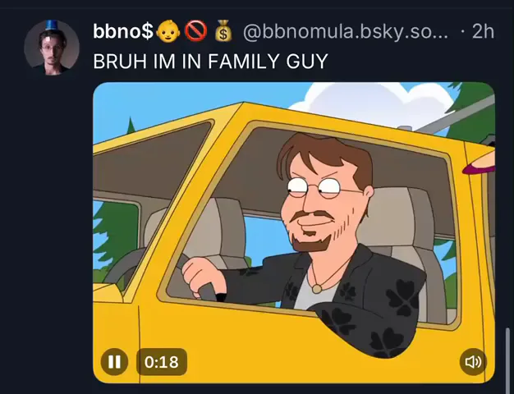Screen dimensions: 514x394
Task: Mute the video using the speaker icon
Action: pyautogui.click(x=473, y=362)
